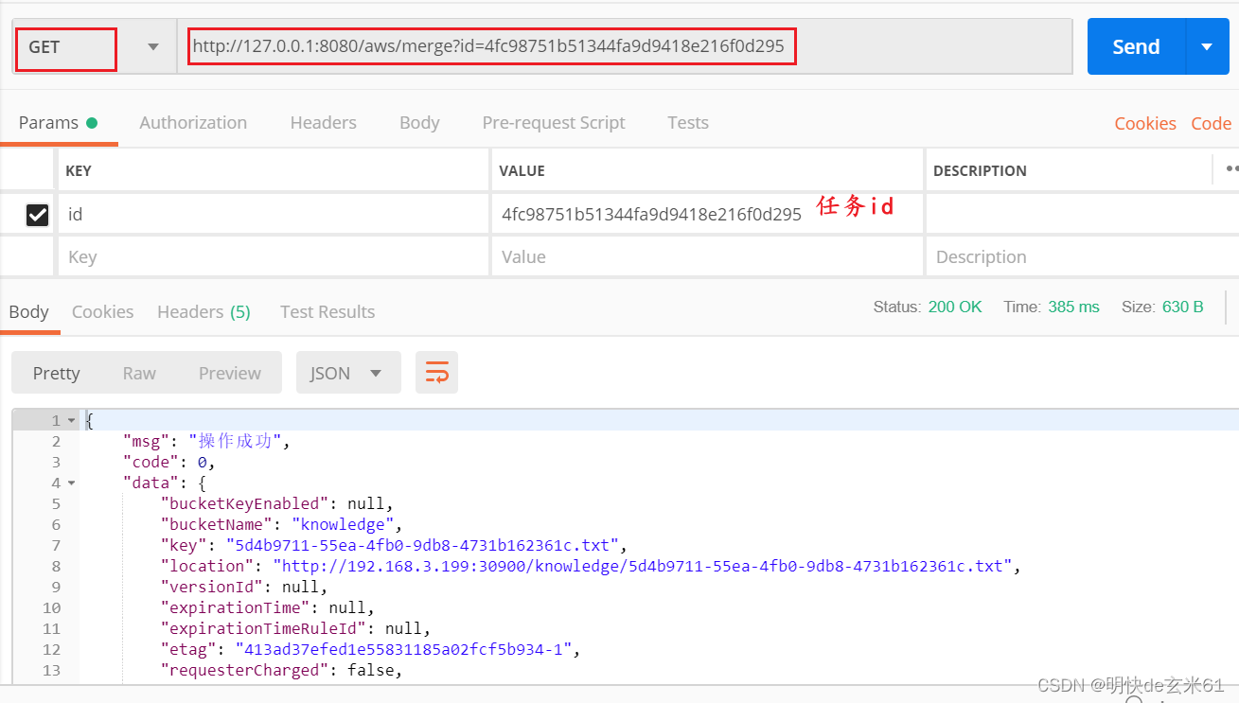1239x703 pixels.
Task: Click the key value 5d4b9711 txt
Action: point(421,545)
